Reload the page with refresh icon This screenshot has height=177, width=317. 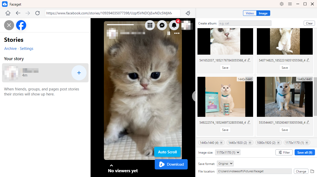click(x=37, y=13)
